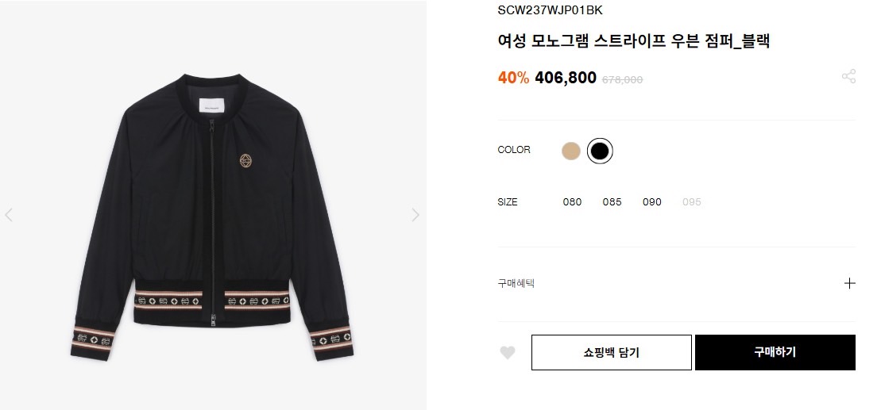The image size is (881, 410).
Task: Show the previous product image
Action: click(9, 215)
